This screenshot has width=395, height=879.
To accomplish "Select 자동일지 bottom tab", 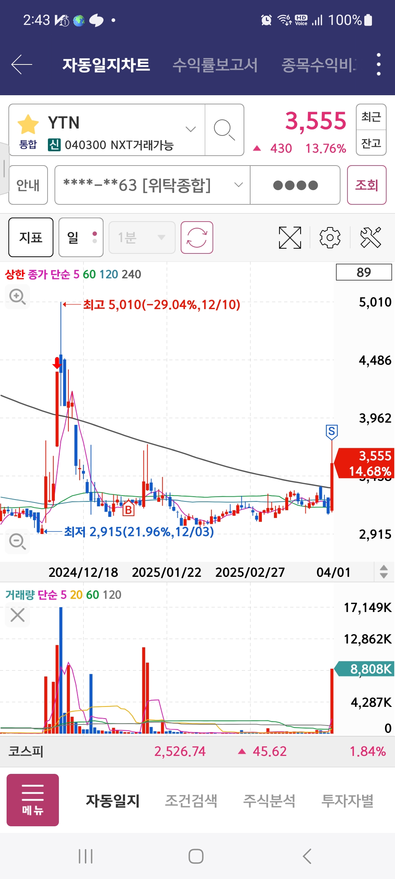I will (x=113, y=801).
